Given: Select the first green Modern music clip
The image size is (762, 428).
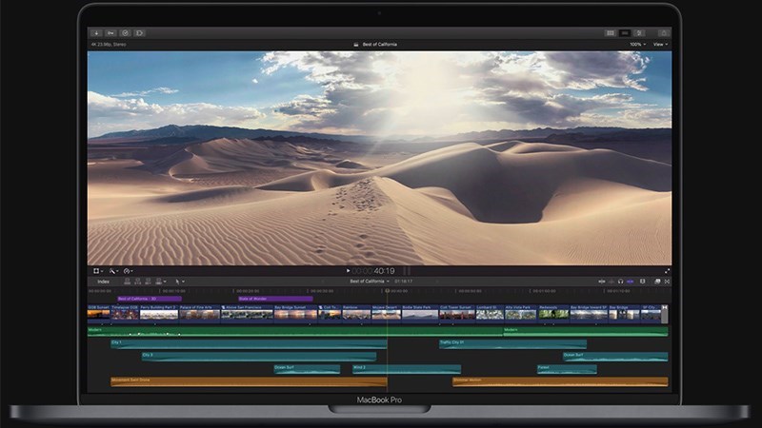Looking at the screenshot, I should (294, 331).
